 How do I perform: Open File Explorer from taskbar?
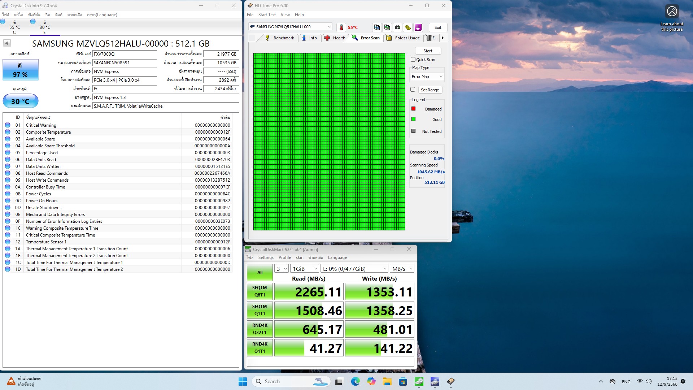[387, 381]
